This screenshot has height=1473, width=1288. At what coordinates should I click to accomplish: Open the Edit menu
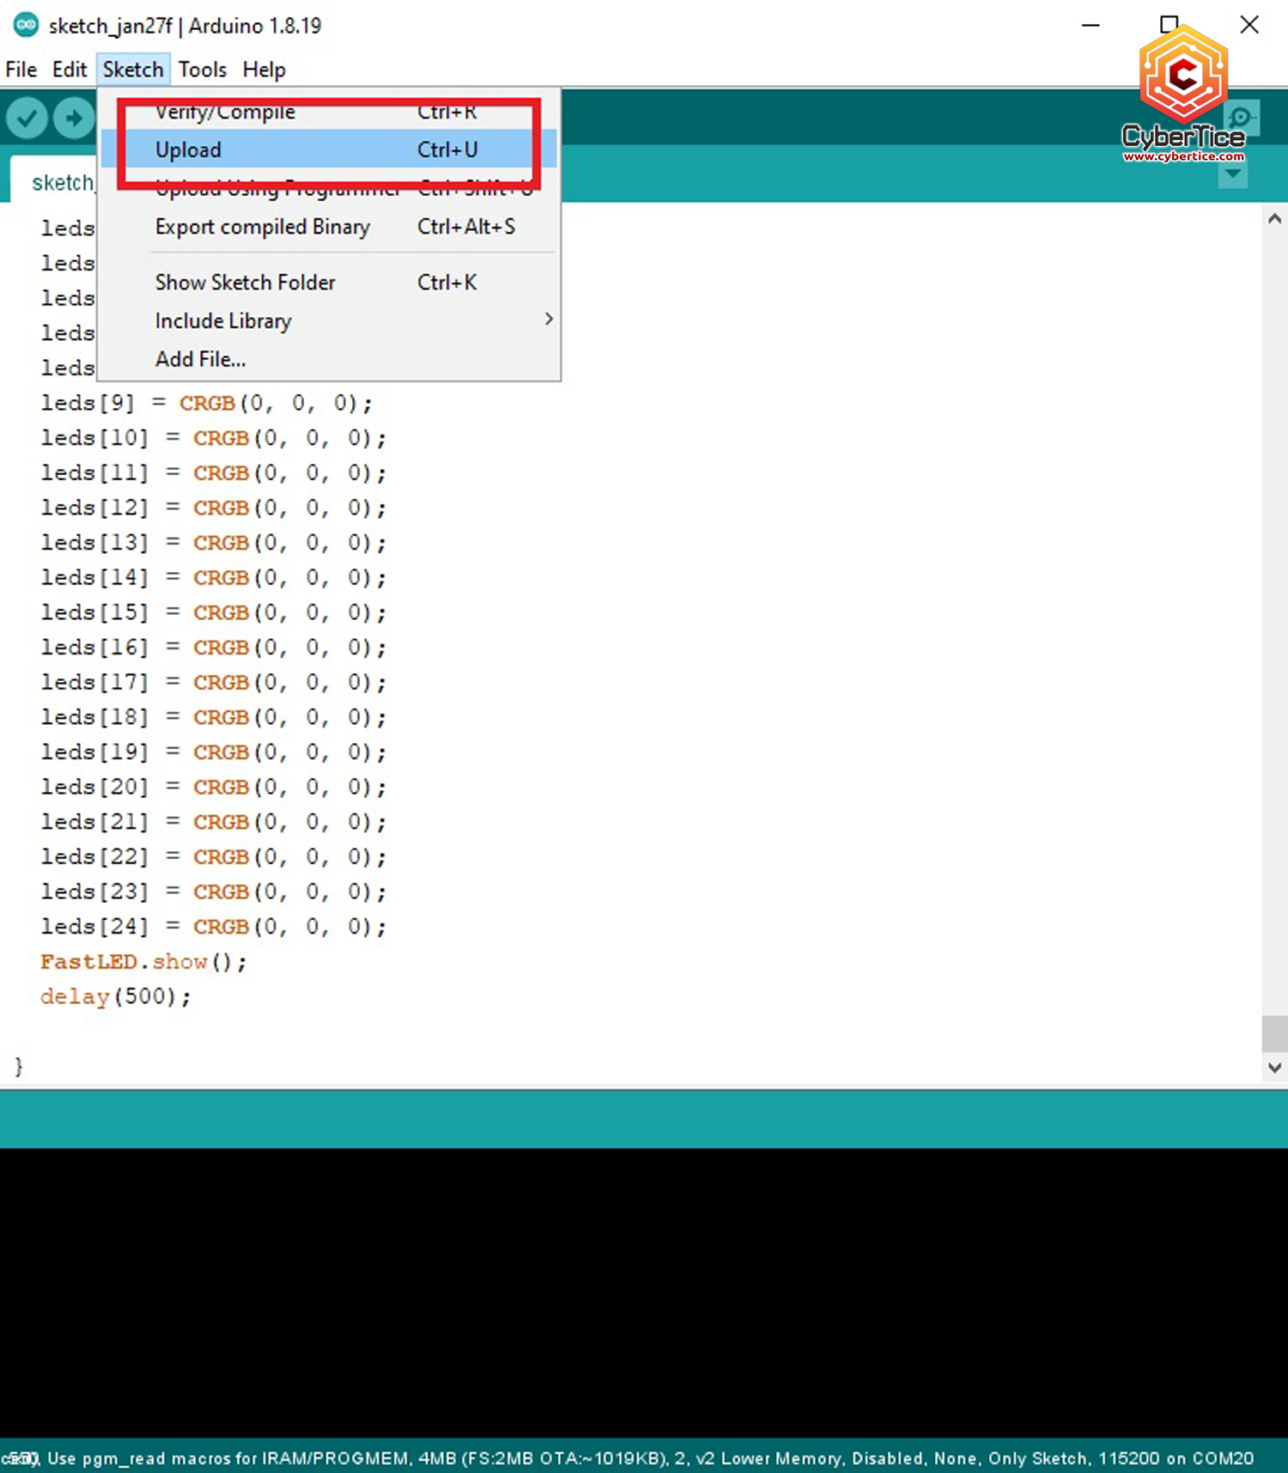70,70
